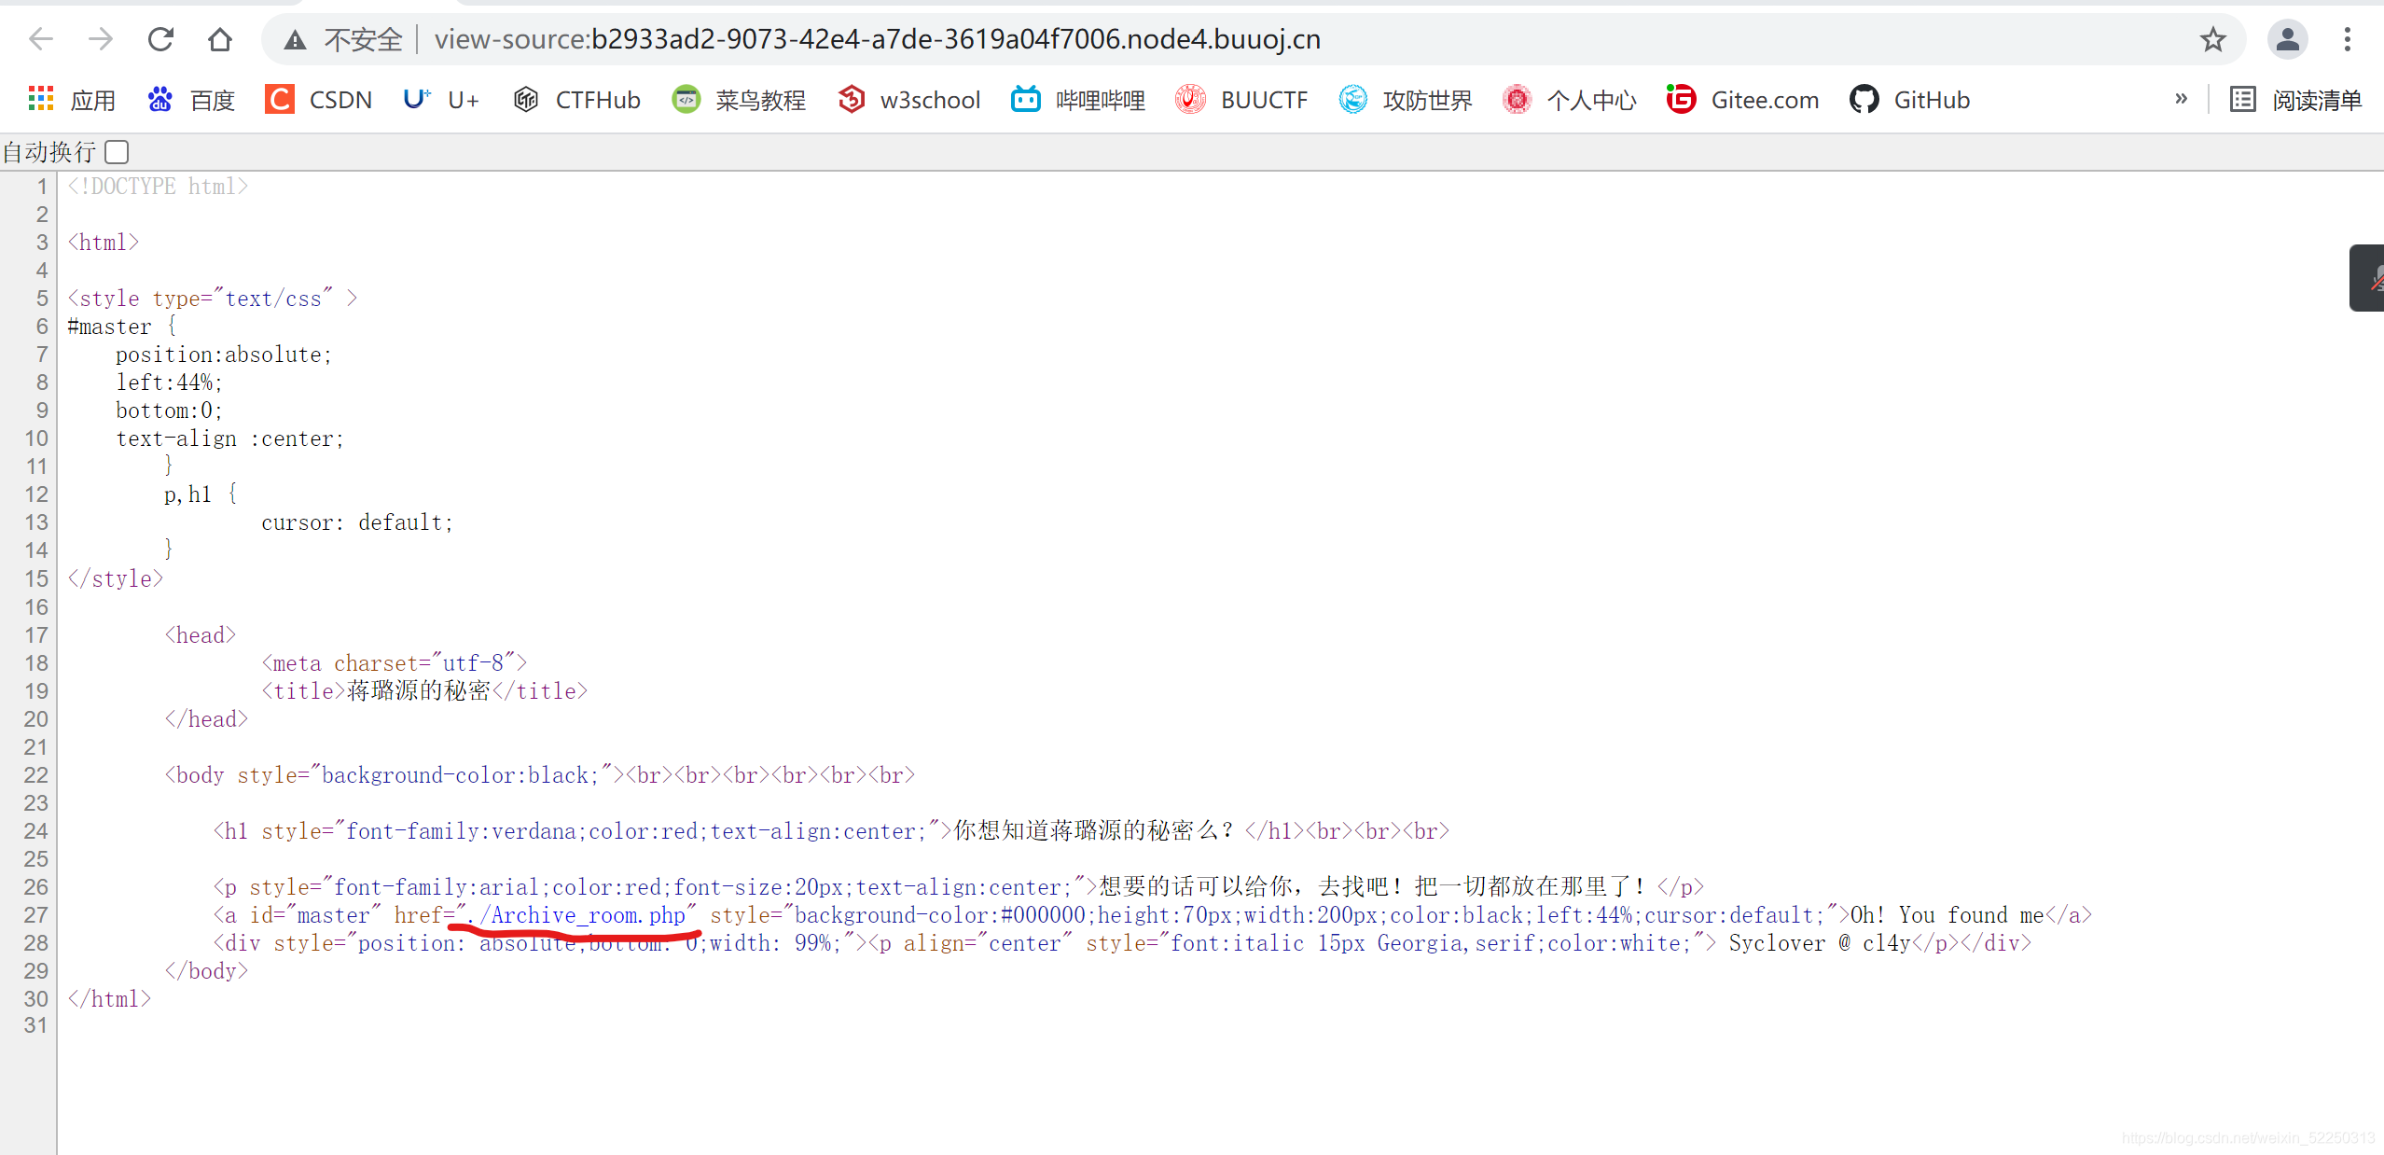Click the title text 蒋璐源的秘密
The height and width of the screenshot is (1155, 2384).
click(x=419, y=690)
